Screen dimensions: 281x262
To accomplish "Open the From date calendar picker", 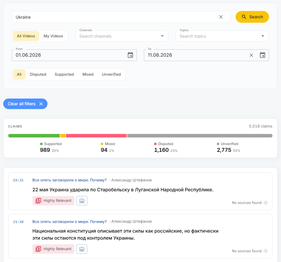I will 130,55.
